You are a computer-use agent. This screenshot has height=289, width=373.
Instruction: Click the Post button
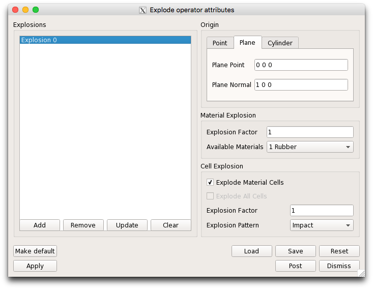point(296,266)
